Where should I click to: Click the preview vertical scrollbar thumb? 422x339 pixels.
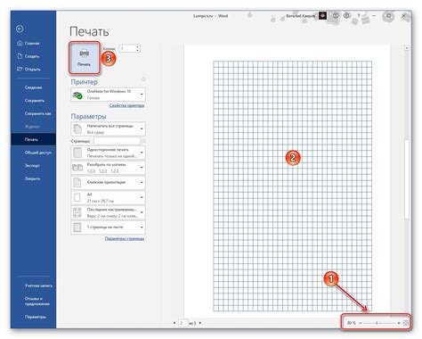(x=407, y=179)
